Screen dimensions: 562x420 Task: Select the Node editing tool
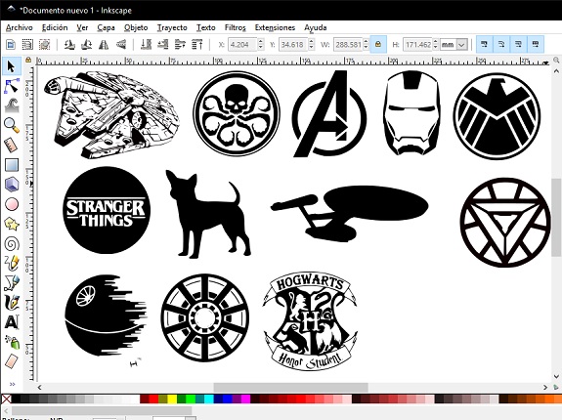pyautogui.click(x=11, y=86)
